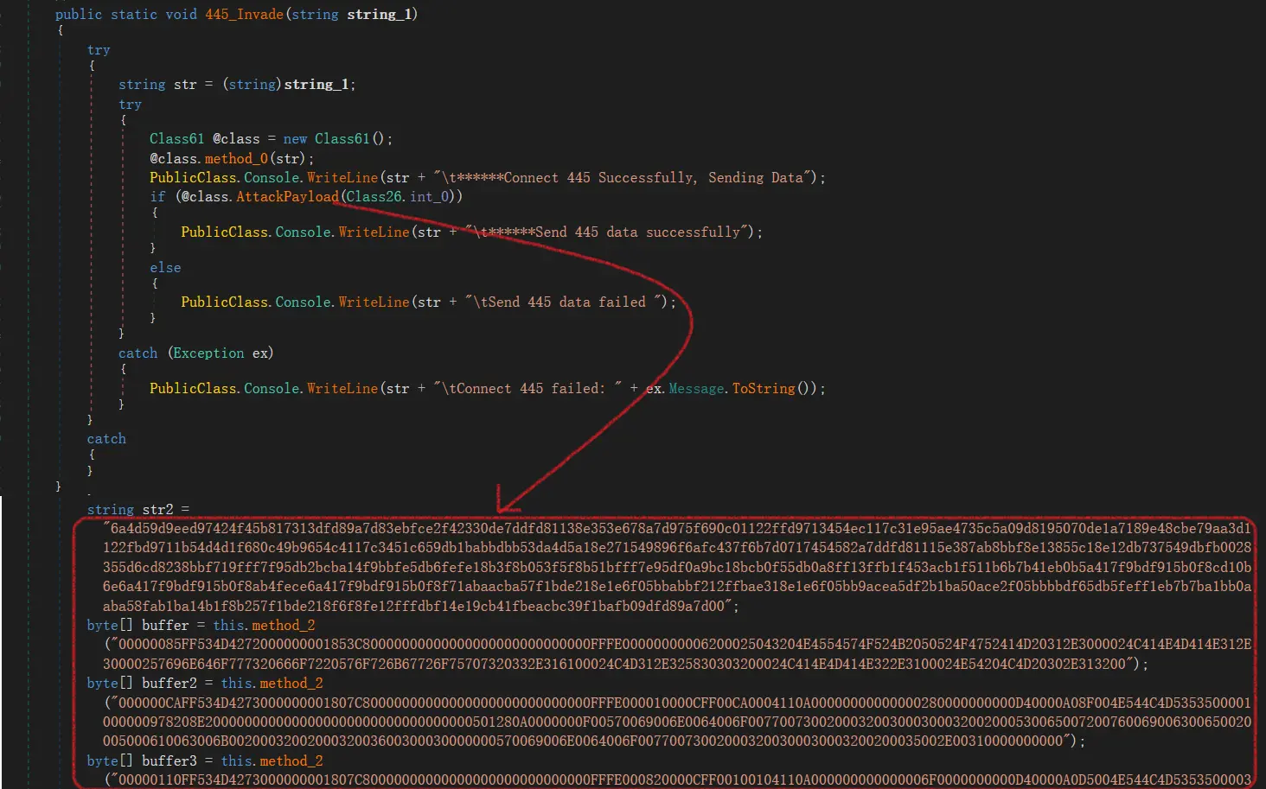This screenshot has height=789, width=1266.
Task: Click the 'buffer2' variable name
Action: coord(169,684)
